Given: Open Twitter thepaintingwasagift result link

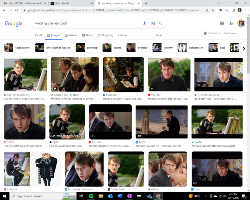Looking at the screenshot, I should [x=215, y=146].
